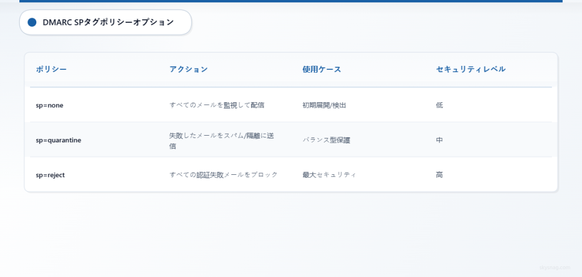Click the 高 security level cell
This screenshot has width=582, height=277.
pyautogui.click(x=439, y=175)
